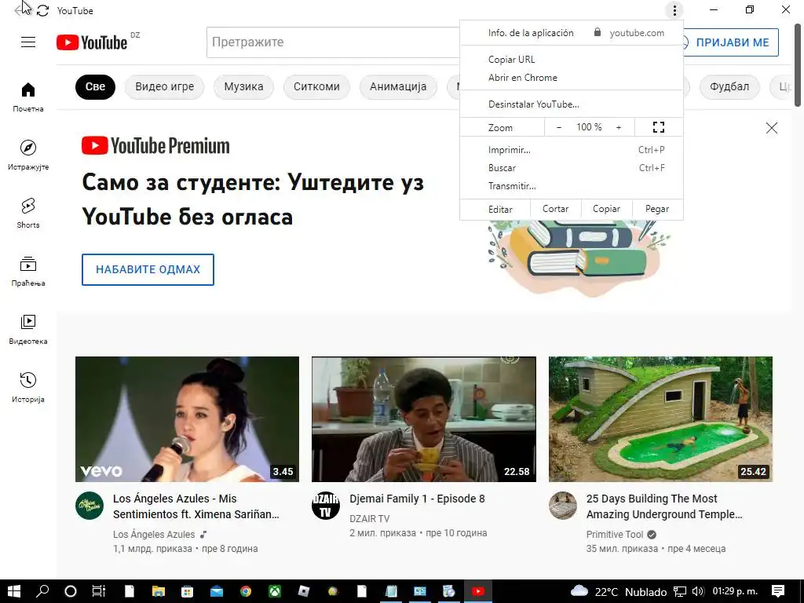
Task: Select the Све filter chip
Action: tap(95, 86)
